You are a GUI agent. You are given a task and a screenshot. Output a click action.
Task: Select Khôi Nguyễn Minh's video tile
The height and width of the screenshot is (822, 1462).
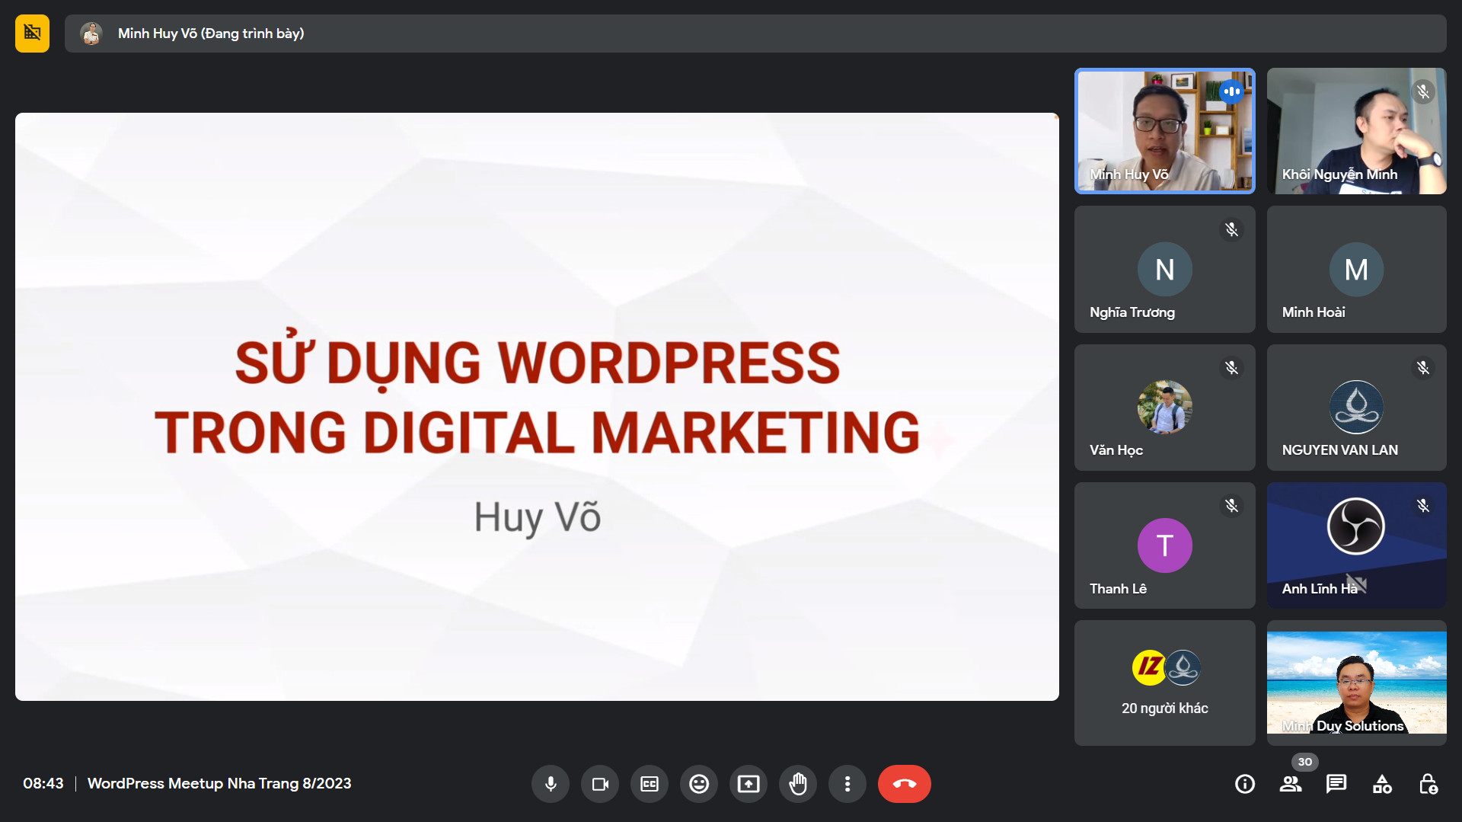tap(1356, 131)
